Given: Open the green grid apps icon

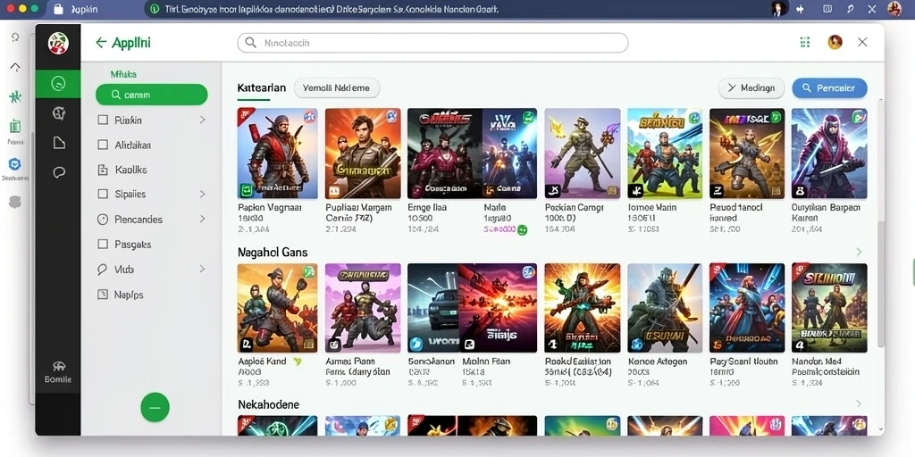Looking at the screenshot, I should pyautogui.click(x=805, y=42).
